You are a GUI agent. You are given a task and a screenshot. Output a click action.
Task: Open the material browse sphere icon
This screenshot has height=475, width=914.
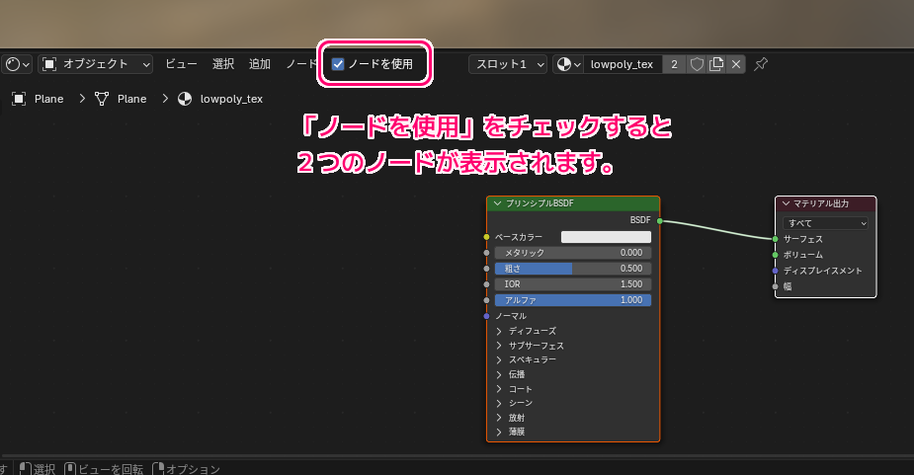tap(568, 64)
